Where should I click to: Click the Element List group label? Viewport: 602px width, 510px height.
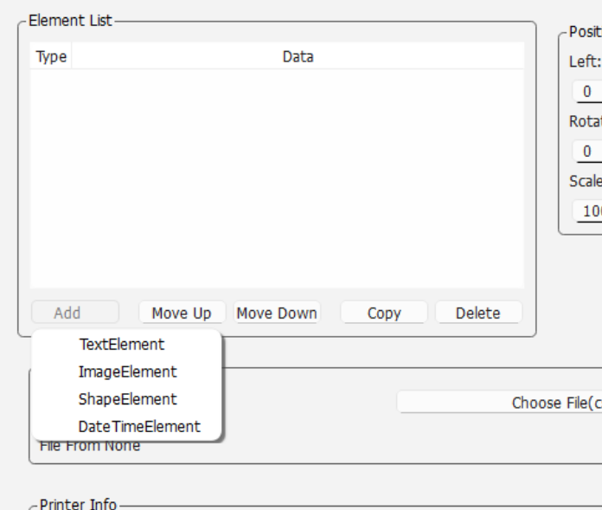pyautogui.click(x=70, y=21)
